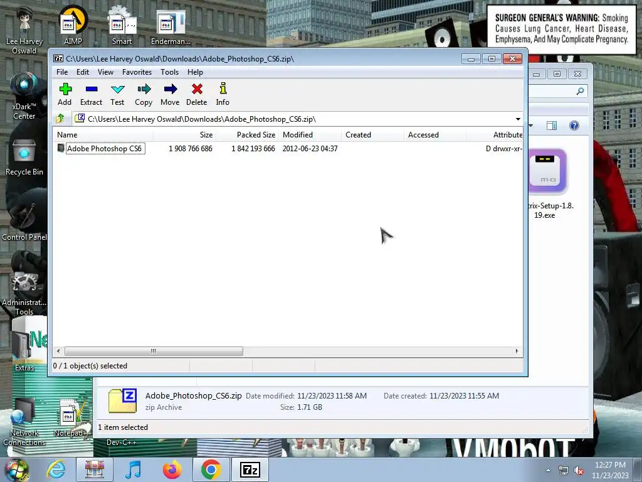The image size is (642, 482).
Task: Sort by the Created column header
Action: [372, 135]
